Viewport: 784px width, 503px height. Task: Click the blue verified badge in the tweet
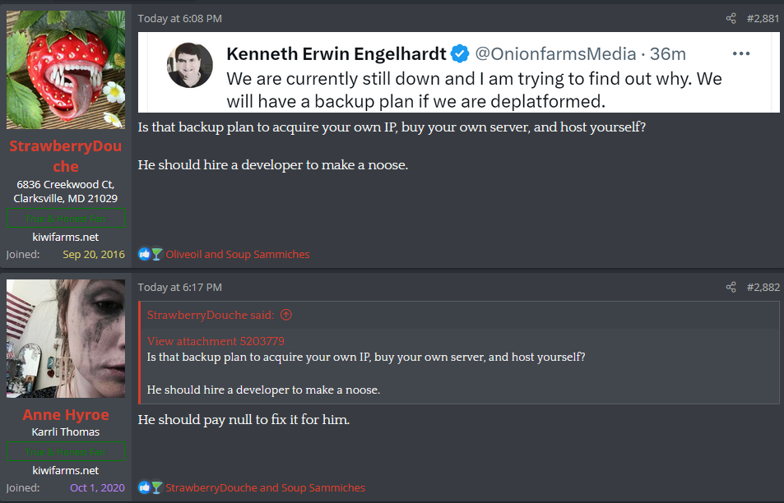pos(459,54)
